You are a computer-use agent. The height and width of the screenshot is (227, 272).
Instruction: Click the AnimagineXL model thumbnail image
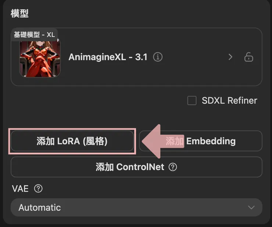(x=40, y=59)
